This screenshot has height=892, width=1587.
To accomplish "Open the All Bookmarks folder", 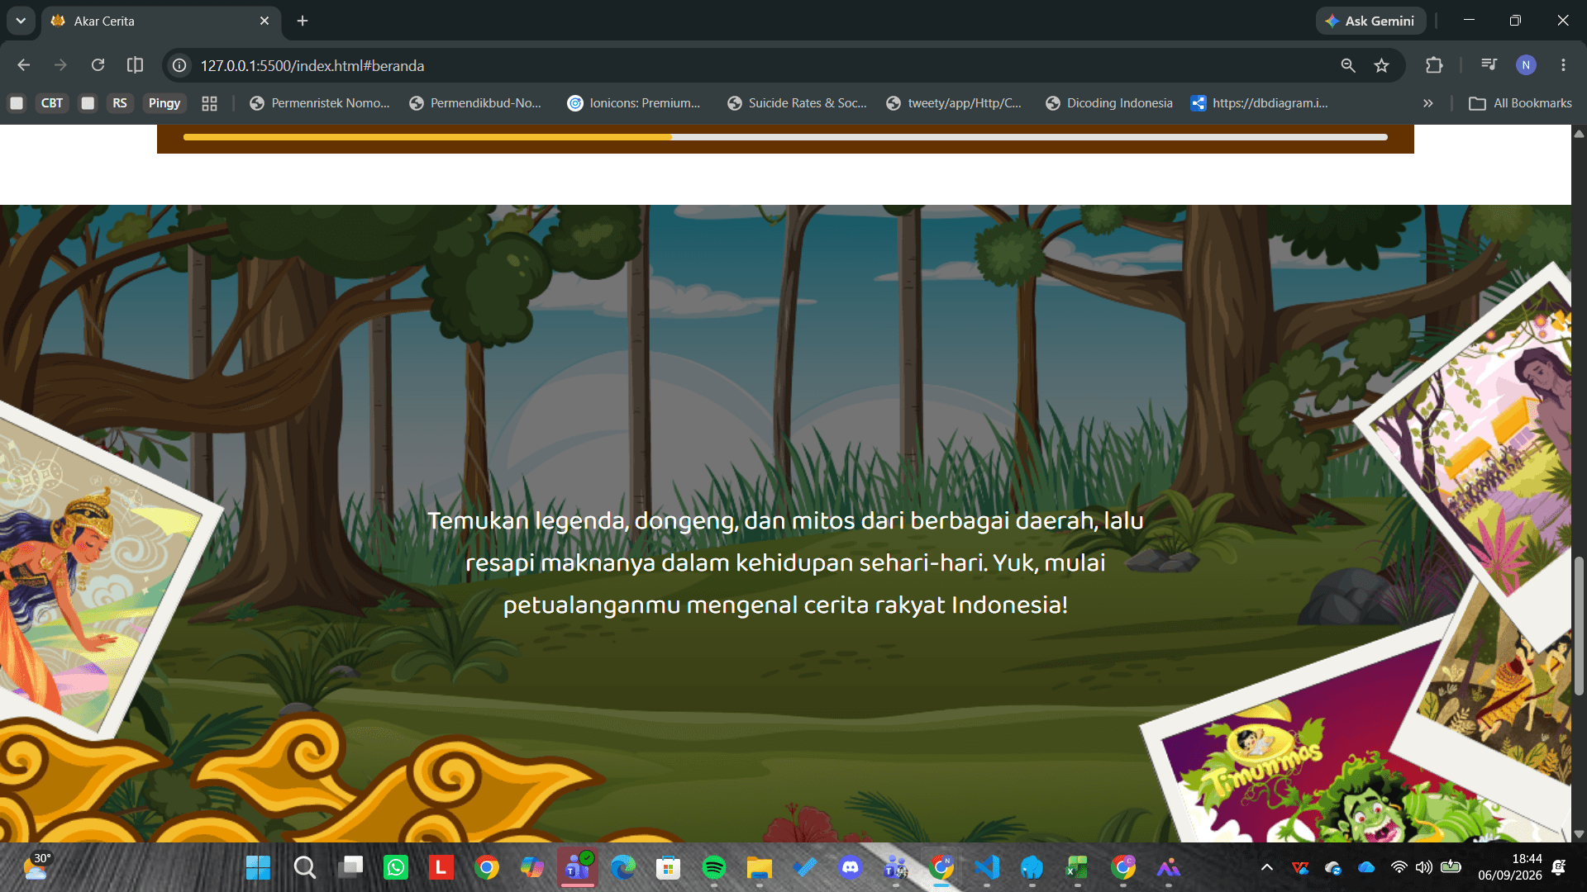I will [x=1521, y=103].
